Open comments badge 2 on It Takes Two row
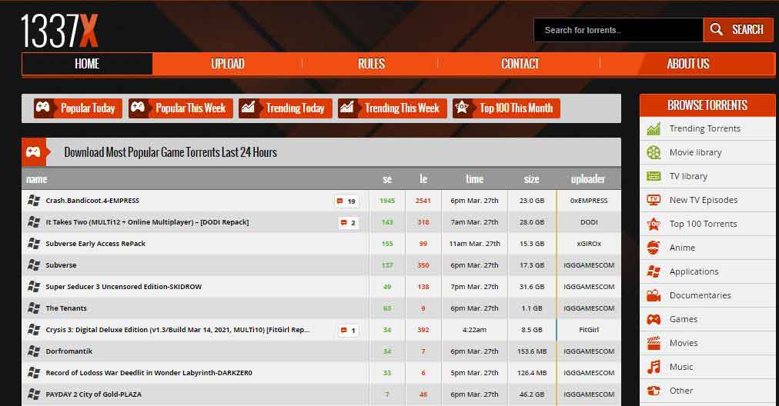Screen dimensions: 779x406 348,223
